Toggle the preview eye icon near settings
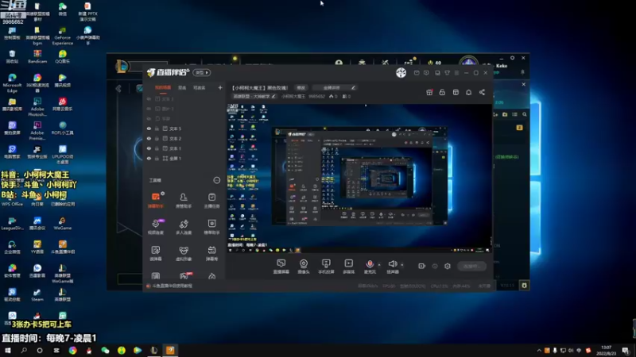The height and width of the screenshot is (357, 636). pyautogui.click(x=435, y=266)
